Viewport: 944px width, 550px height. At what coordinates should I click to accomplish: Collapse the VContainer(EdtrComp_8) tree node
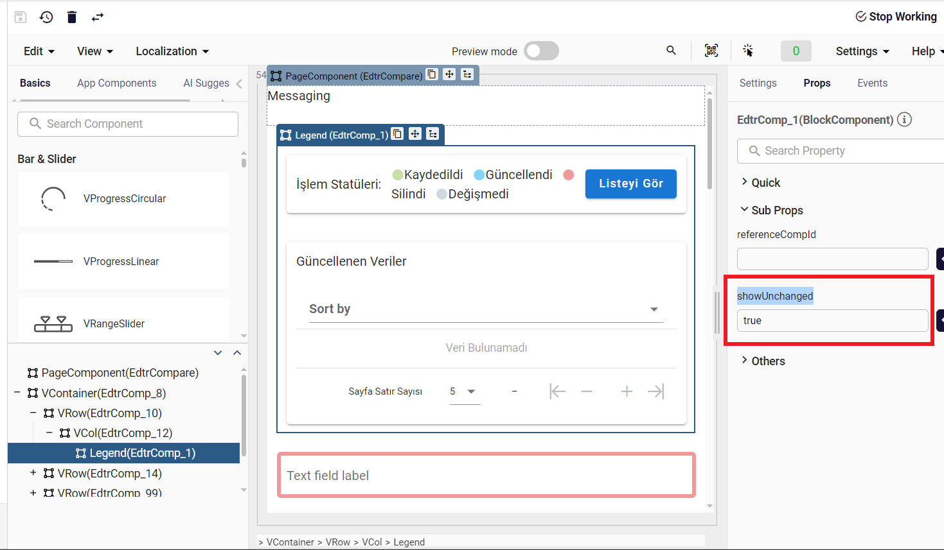[17, 393]
